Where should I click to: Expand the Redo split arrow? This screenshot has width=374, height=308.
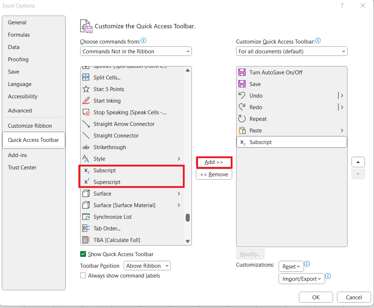tap(342, 107)
